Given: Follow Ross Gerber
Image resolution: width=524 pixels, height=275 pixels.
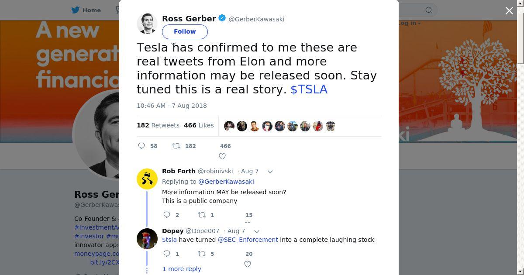Looking at the screenshot, I should 185,31.
